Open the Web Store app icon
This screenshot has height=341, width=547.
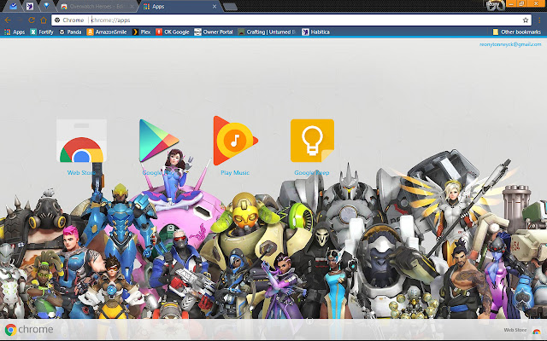(x=81, y=141)
